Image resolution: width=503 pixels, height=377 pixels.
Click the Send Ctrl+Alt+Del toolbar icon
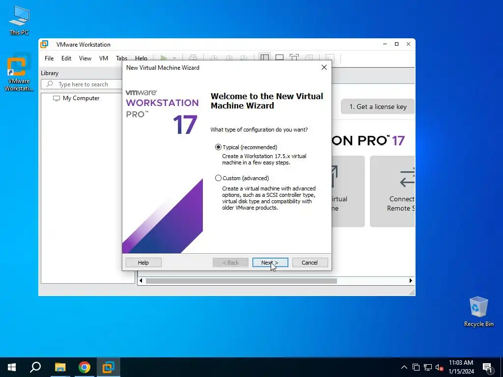tap(193, 58)
